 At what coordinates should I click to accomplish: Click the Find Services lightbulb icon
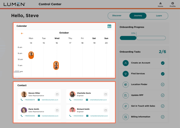[x=126, y=74]
